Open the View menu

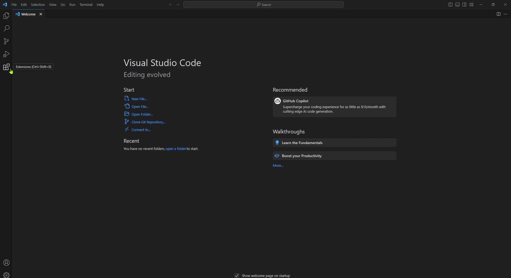coord(53,5)
